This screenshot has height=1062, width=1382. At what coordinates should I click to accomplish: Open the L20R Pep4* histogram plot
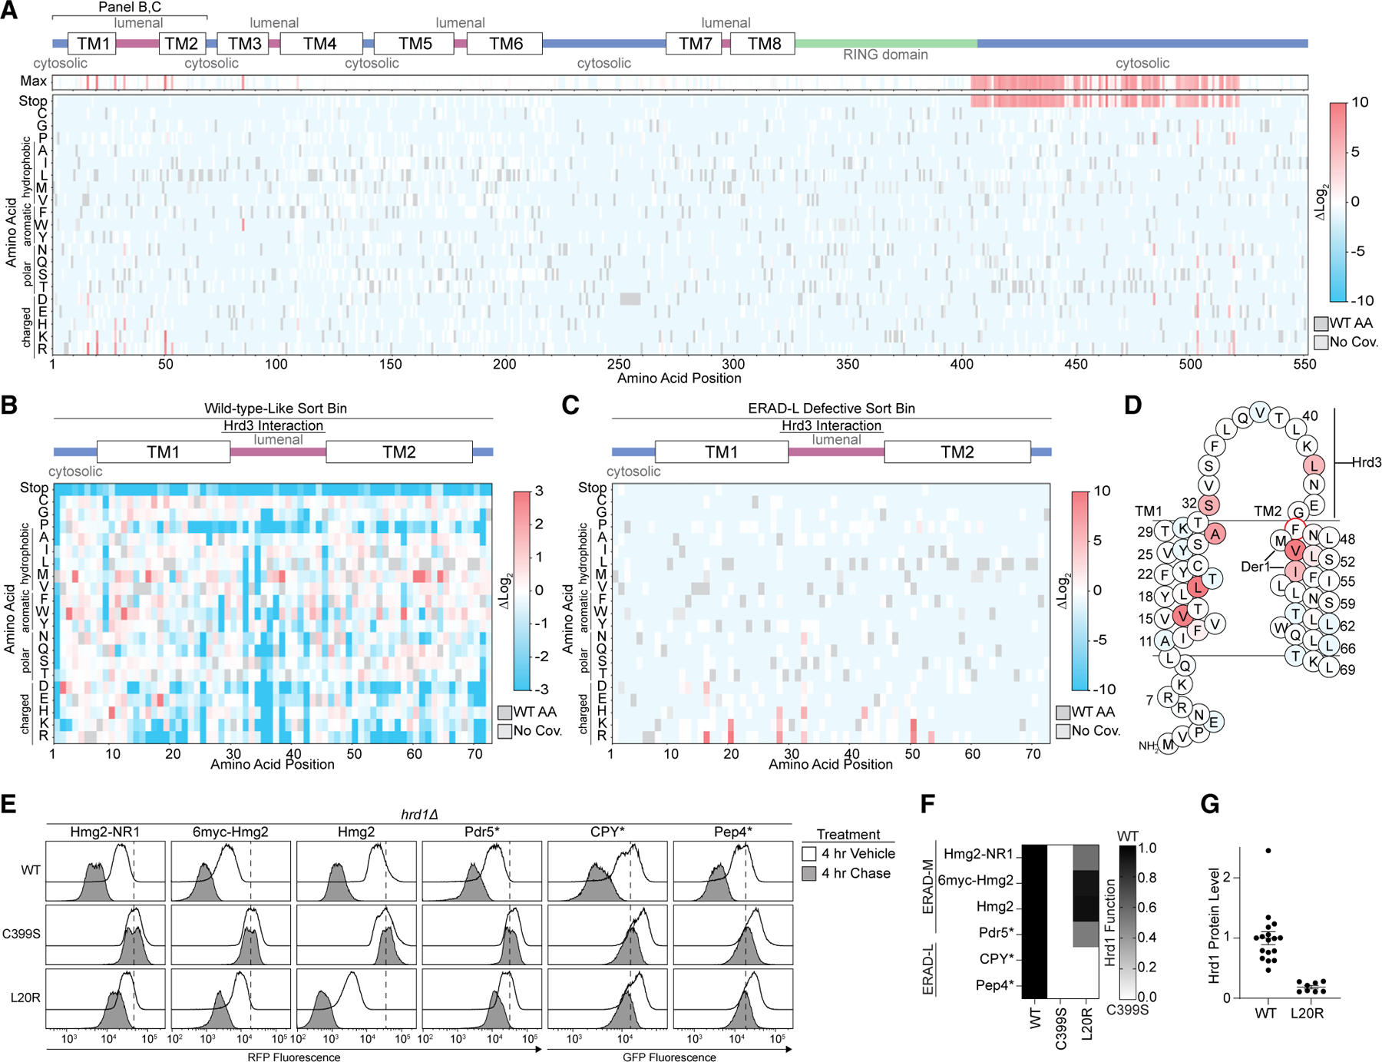[x=733, y=998]
